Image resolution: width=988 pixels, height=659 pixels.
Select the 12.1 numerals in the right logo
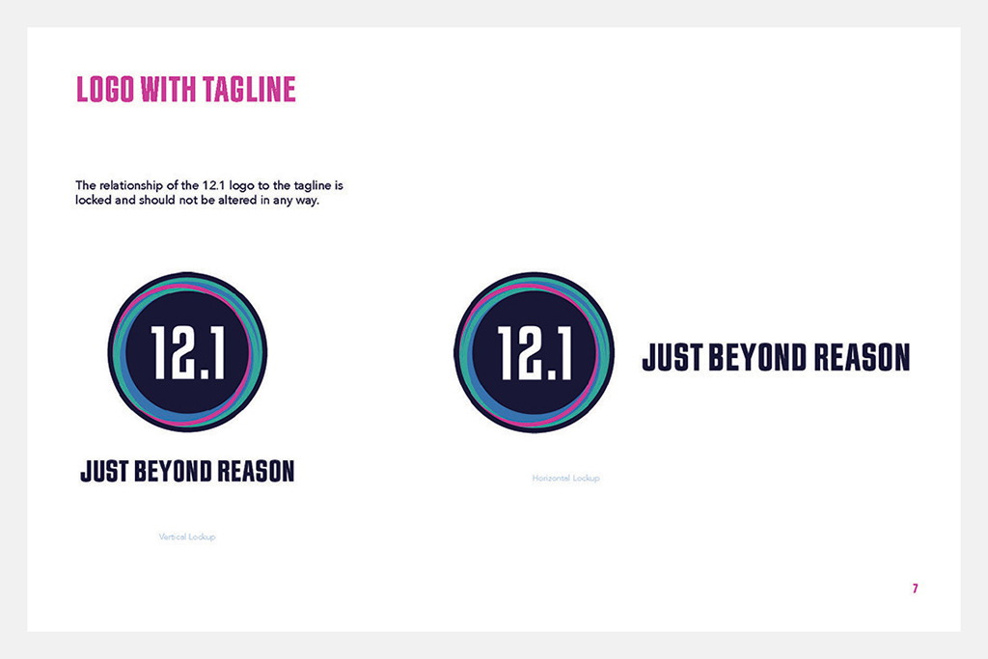coord(534,352)
